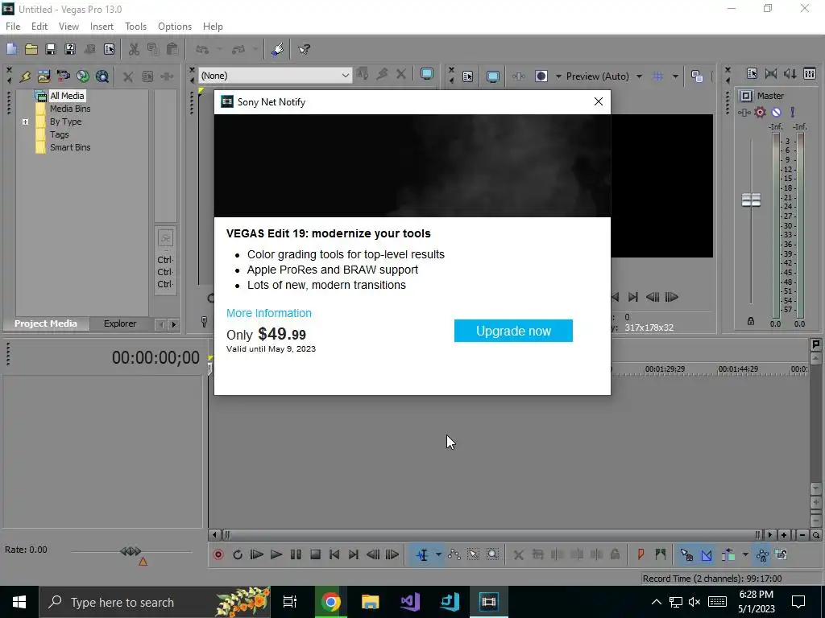The width and height of the screenshot is (825, 618).
Task: Open Video Preview on external monitor icon
Action: [492, 76]
